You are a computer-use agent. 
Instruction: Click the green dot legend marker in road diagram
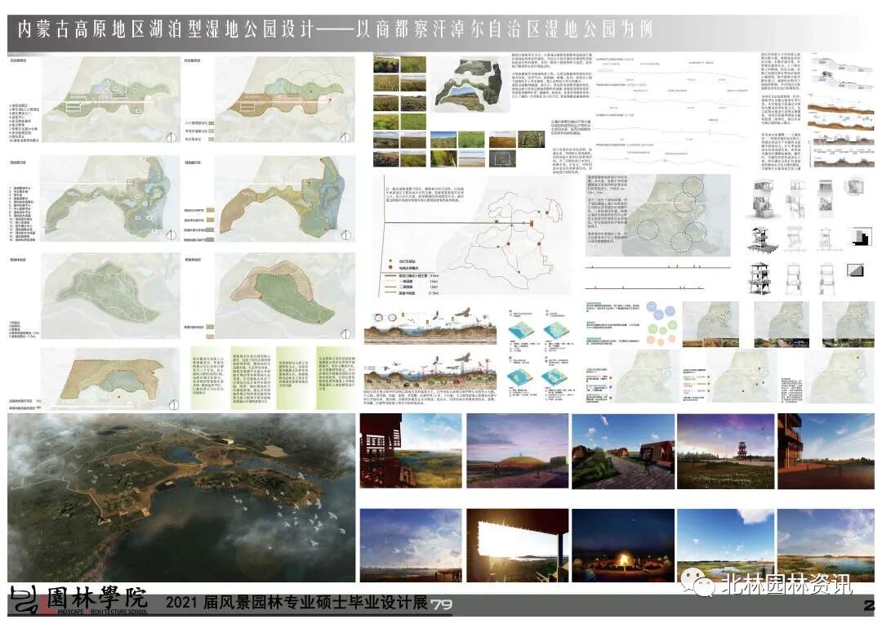pyautogui.click(x=390, y=261)
